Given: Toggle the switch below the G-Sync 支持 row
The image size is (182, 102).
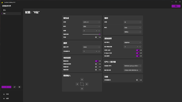Looking at the screenshot, I should point(138,56).
